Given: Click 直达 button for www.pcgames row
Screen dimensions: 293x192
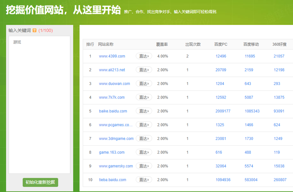Looking at the screenshot, I should point(144,125).
